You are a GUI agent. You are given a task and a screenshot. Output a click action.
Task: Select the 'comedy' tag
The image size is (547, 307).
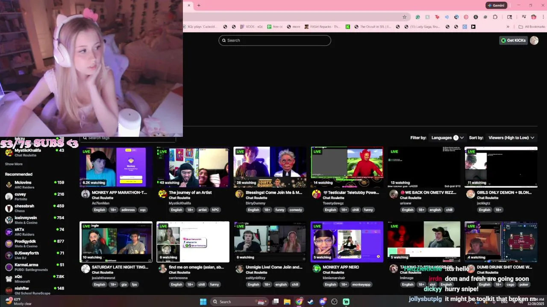tap(296, 210)
